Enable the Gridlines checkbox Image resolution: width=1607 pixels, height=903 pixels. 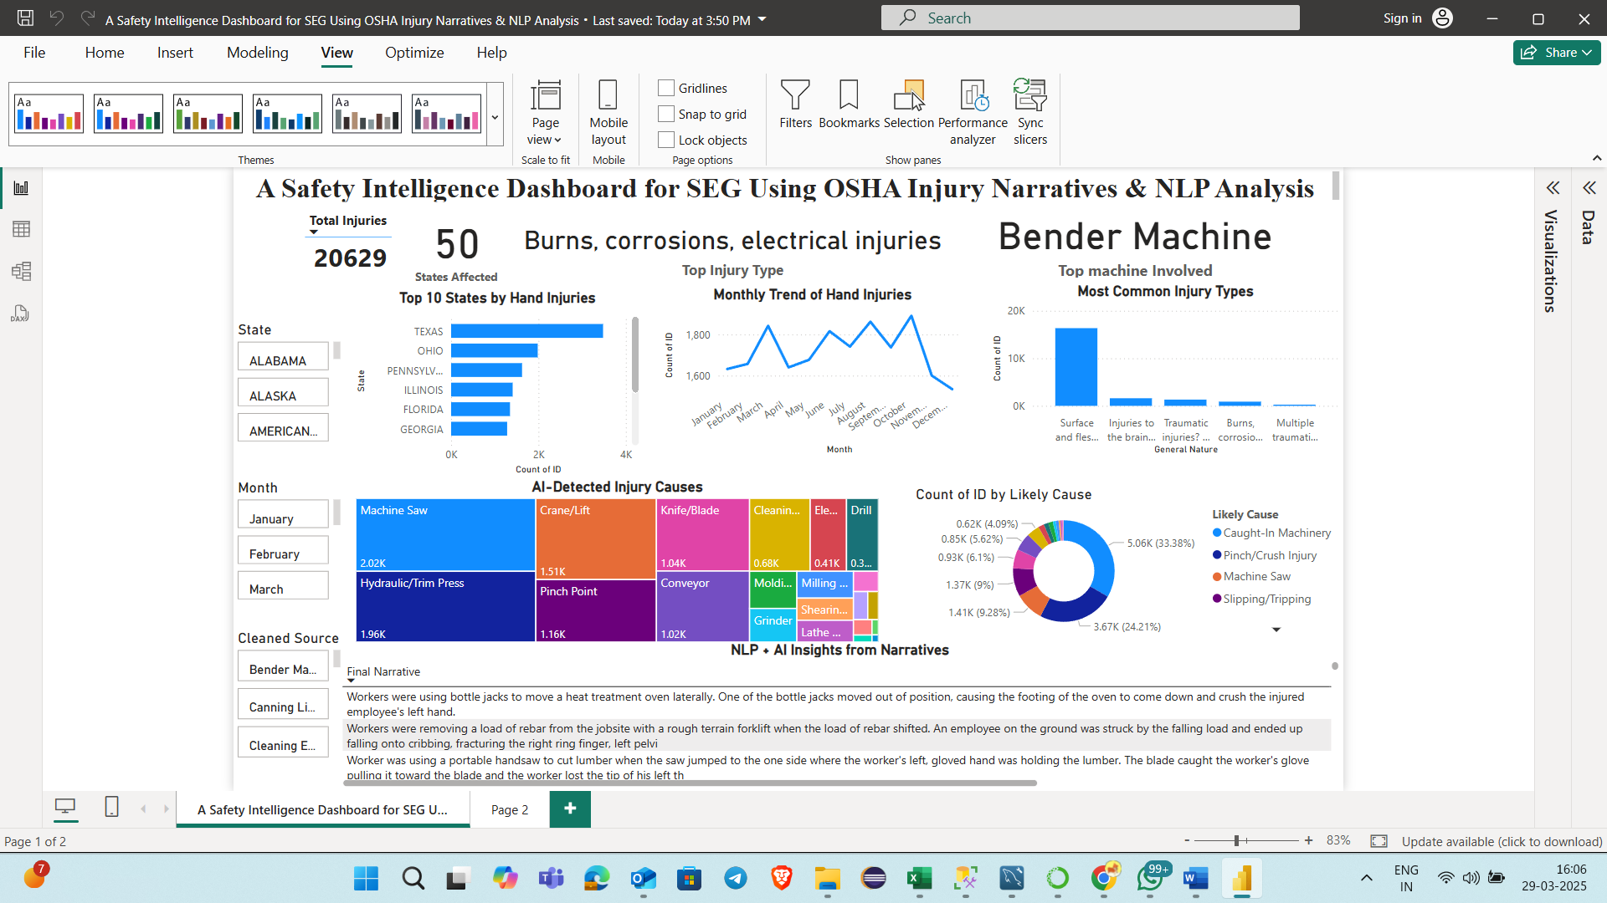point(666,88)
